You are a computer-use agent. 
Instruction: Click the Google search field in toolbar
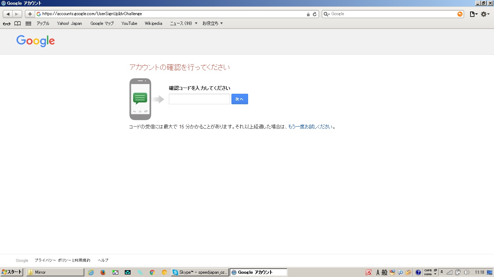393,14
